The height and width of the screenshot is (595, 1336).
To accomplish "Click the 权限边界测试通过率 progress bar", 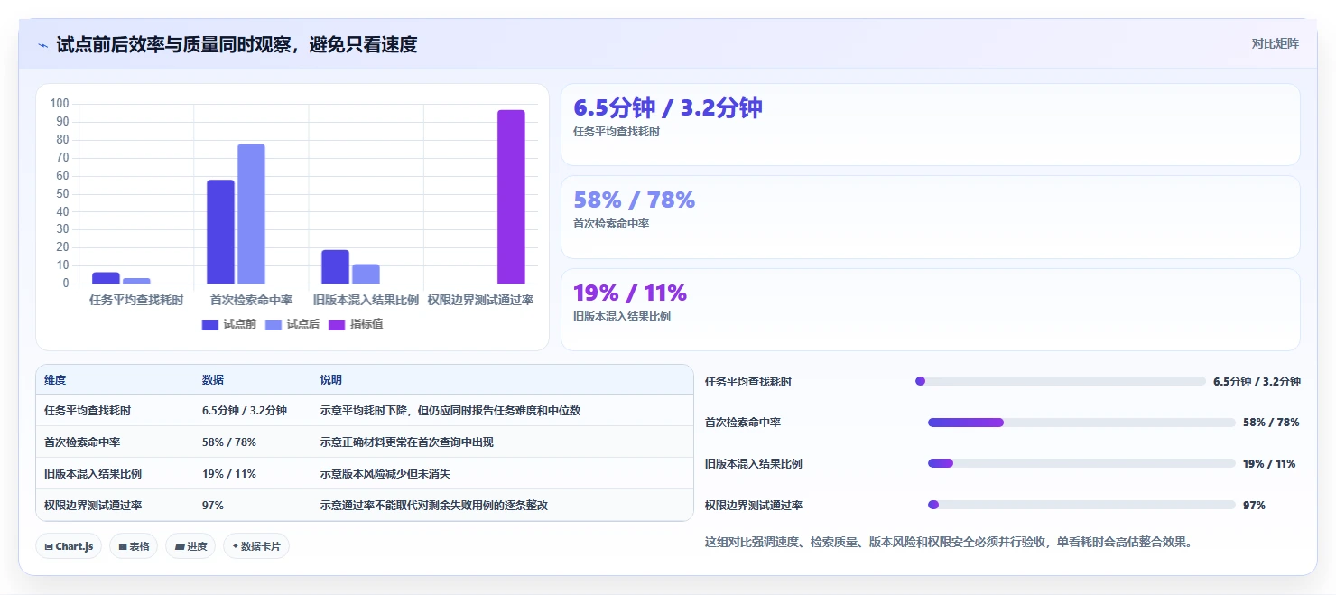I will [x=1081, y=505].
